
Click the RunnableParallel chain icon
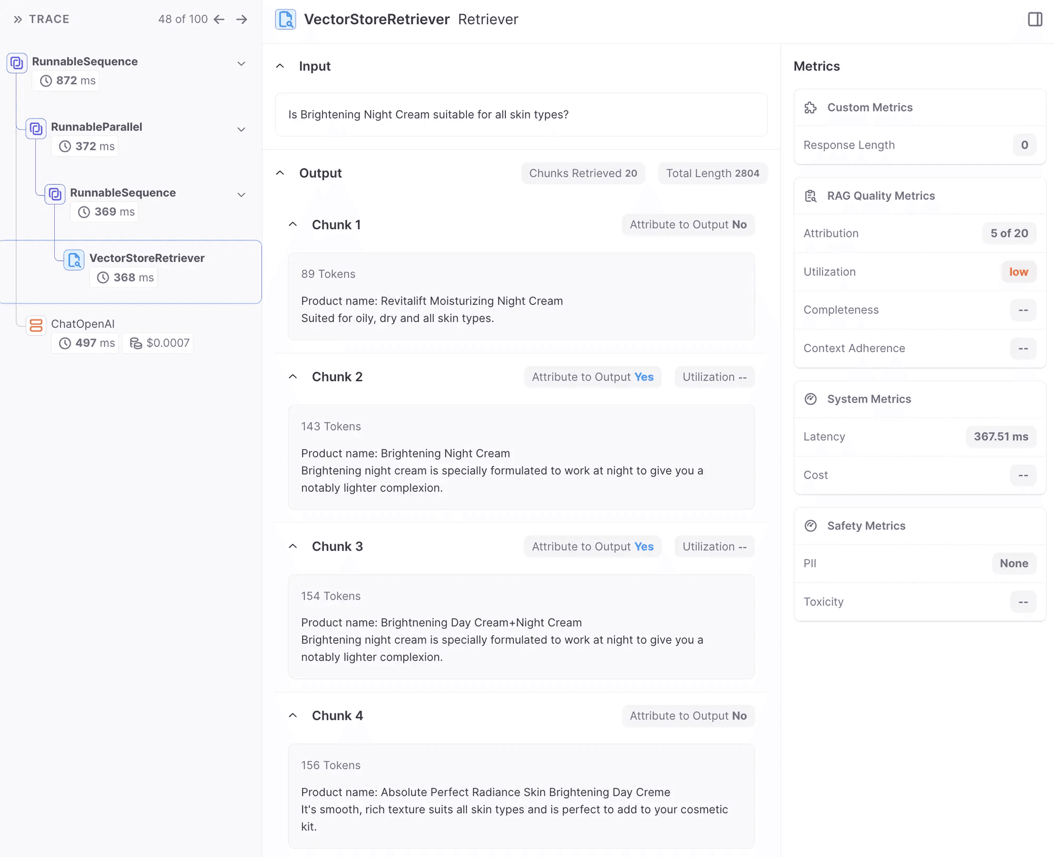(x=36, y=129)
